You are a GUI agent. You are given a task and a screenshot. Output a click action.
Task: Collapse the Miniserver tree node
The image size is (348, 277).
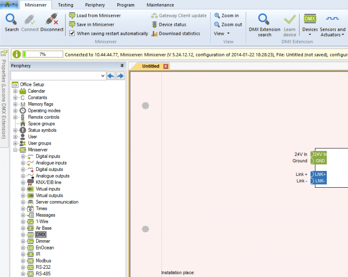click(x=15, y=150)
